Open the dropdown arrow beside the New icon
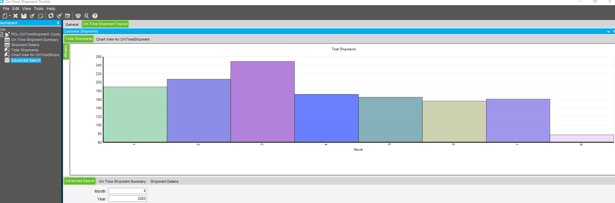This screenshot has height=203, width=615. click(x=10, y=16)
